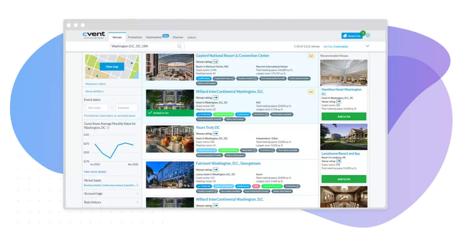
Task: Open settings via the gear icon
Action: pos(368,35)
